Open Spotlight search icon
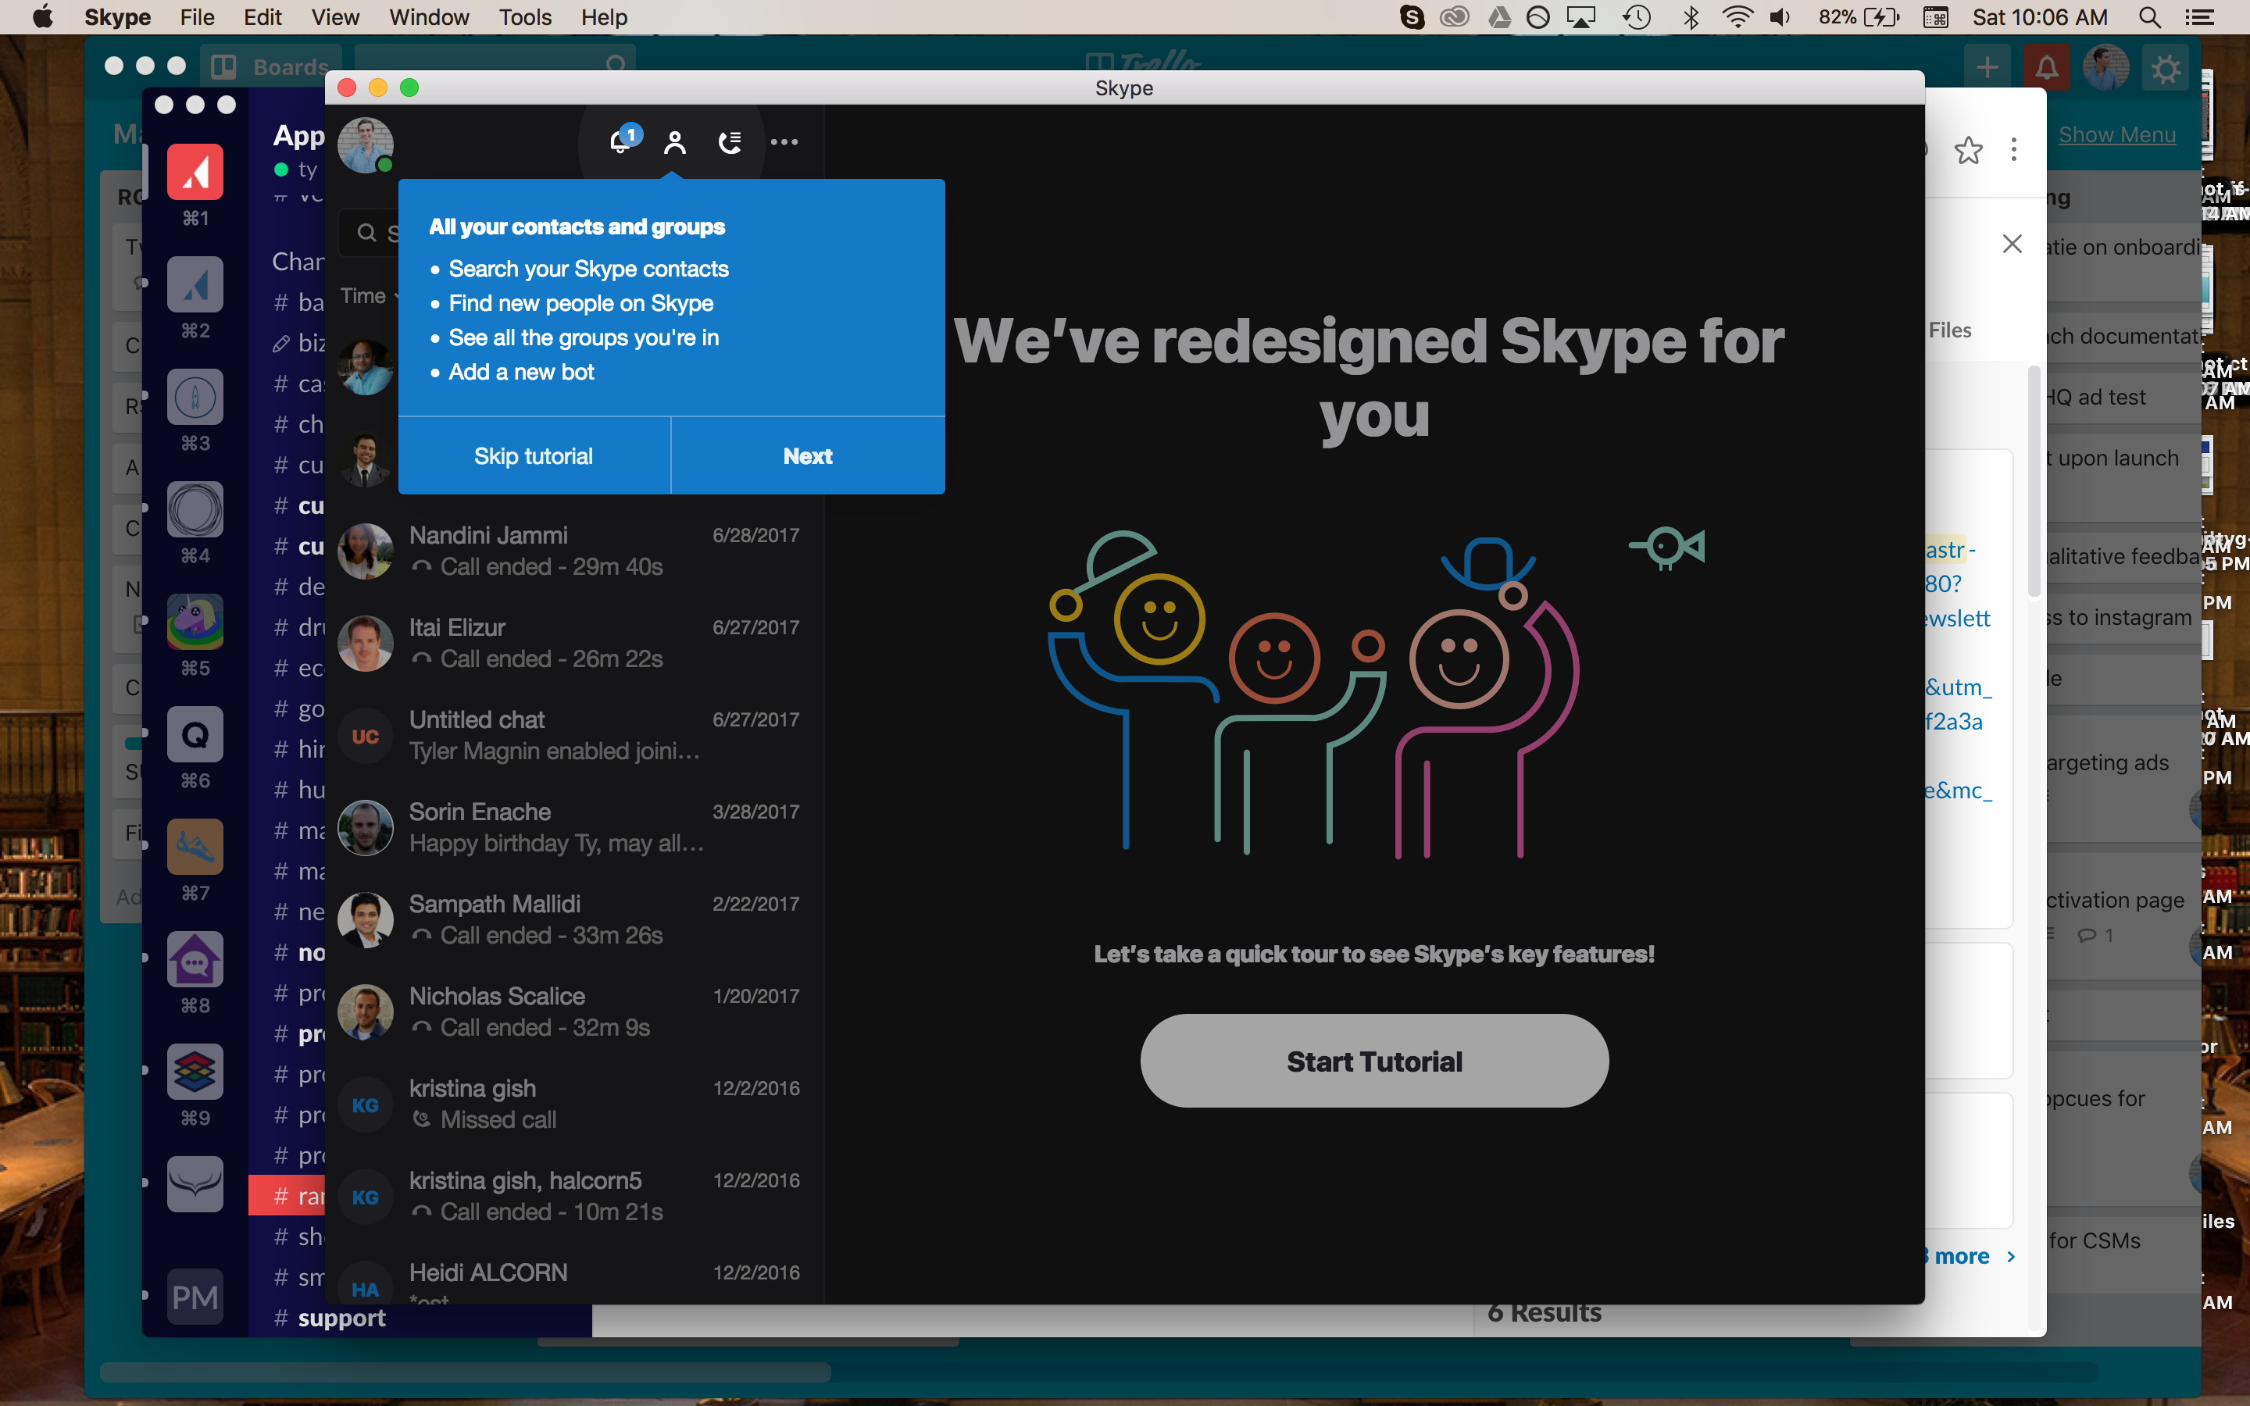The image size is (2250, 1406). point(2148,16)
